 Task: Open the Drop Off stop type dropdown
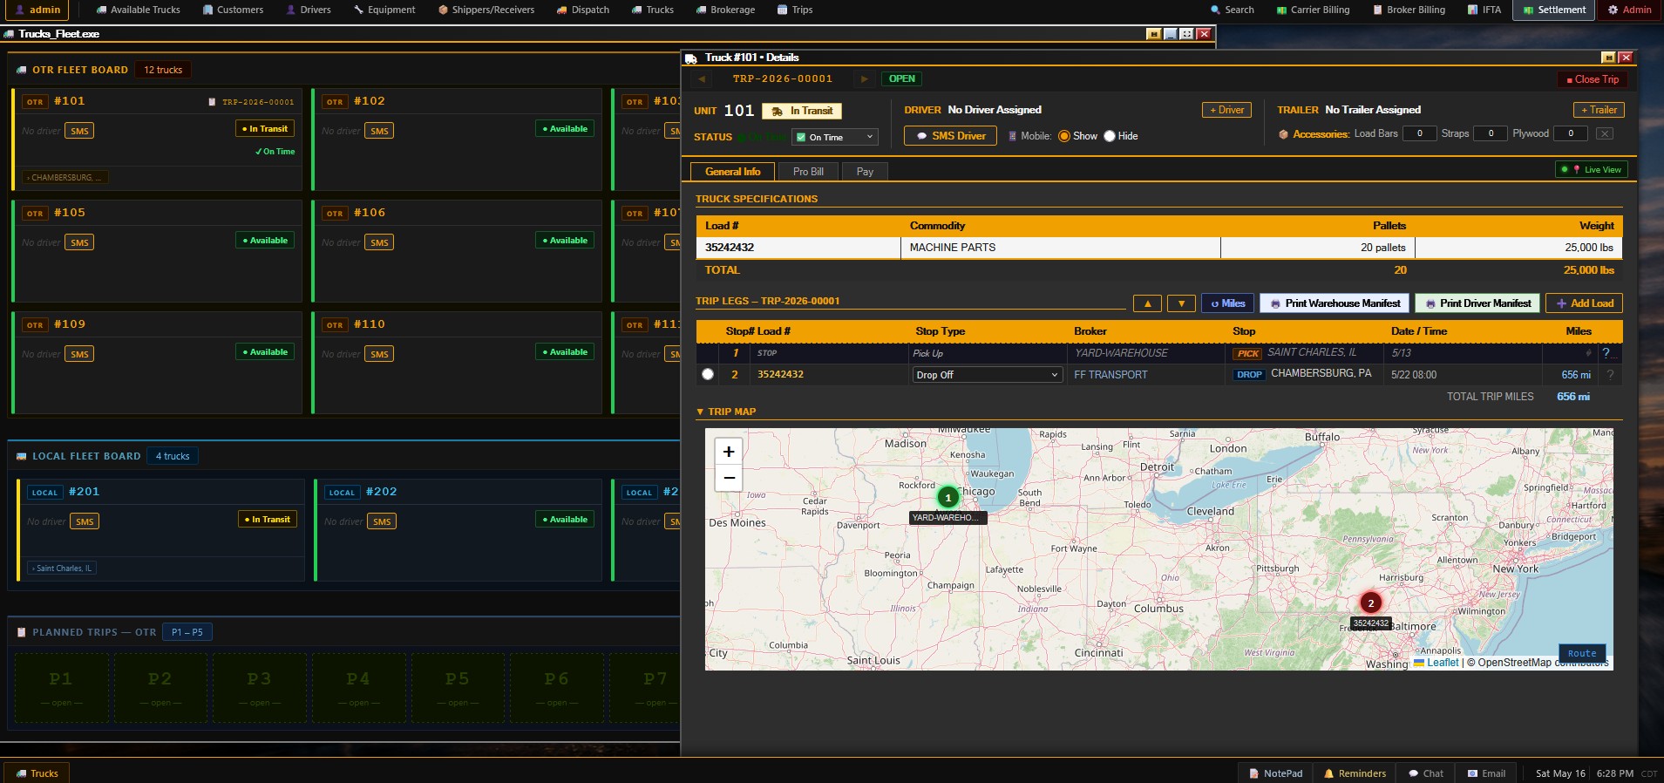pyautogui.click(x=987, y=375)
